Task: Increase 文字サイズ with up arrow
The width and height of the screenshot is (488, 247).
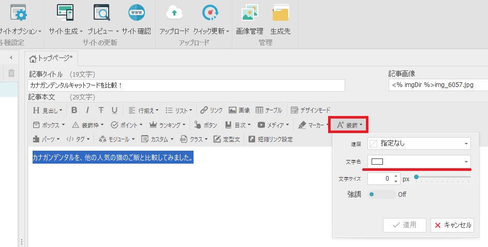Action: [396, 176]
